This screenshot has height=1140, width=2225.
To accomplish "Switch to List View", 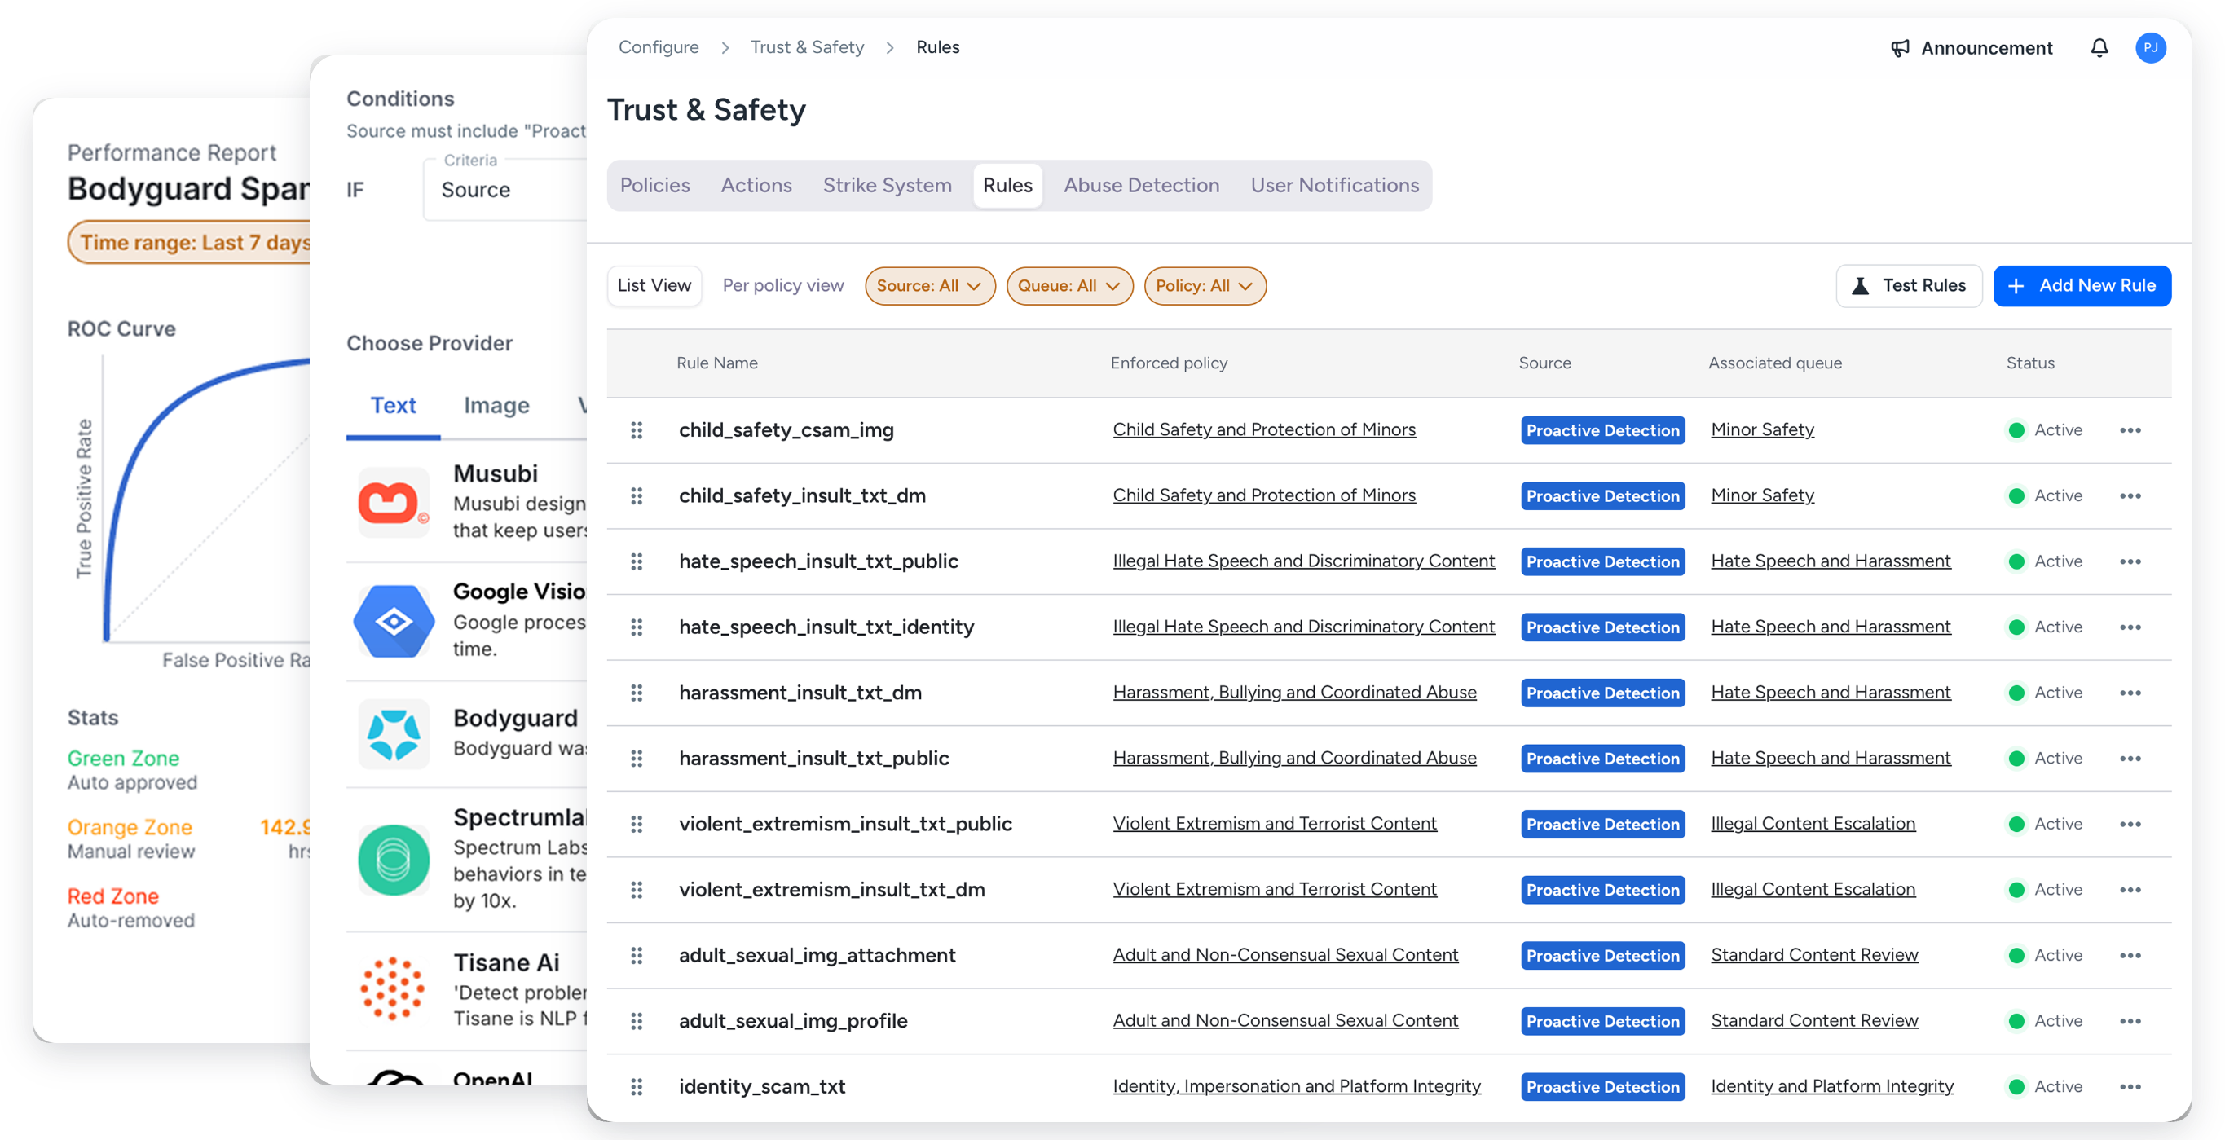I will tap(654, 285).
